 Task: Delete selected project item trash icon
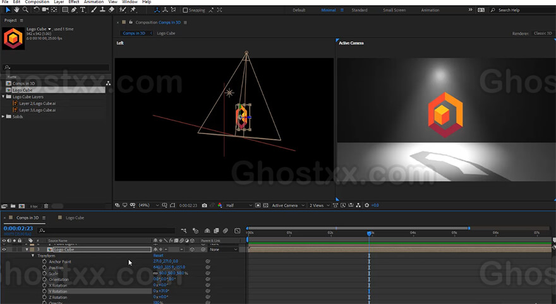click(x=46, y=206)
